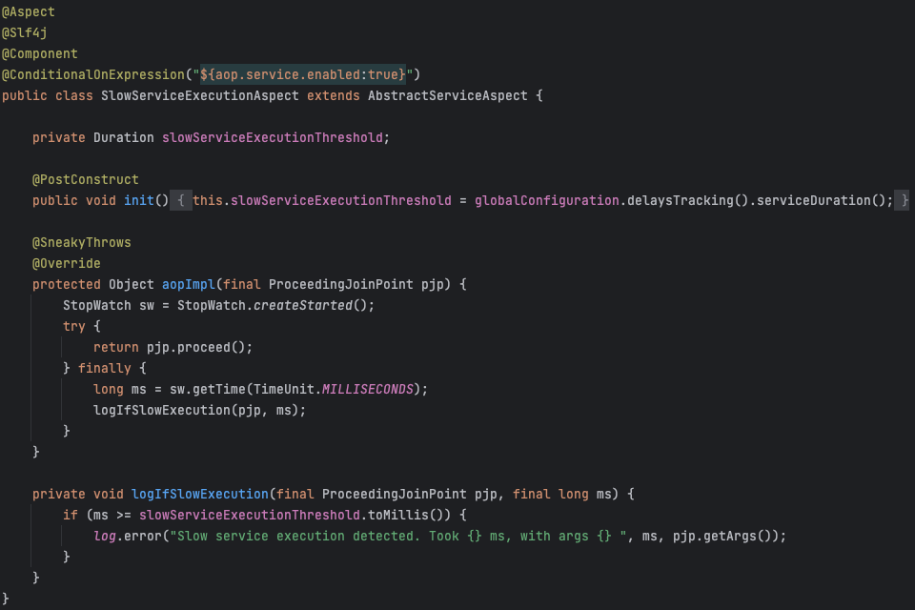
Task: Click the Duration type in field declaration
Action: click(x=123, y=137)
